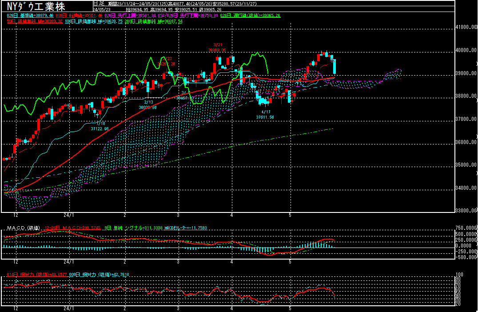Click the 12-26日 MACD=299.5745 label
Image resolution: width=478 pixels, height=312 pixels.
[x=72, y=228]
